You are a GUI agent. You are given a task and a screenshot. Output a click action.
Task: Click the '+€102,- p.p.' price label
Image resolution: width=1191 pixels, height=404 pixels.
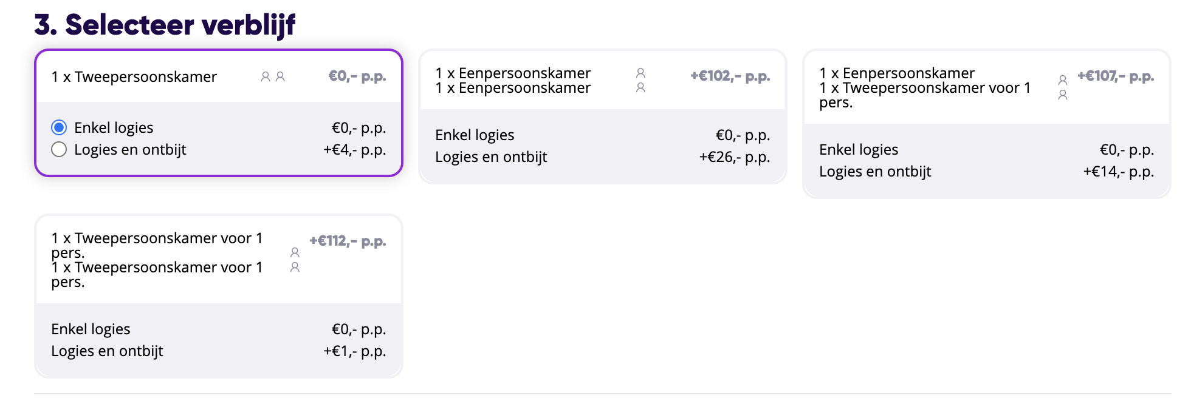click(730, 76)
